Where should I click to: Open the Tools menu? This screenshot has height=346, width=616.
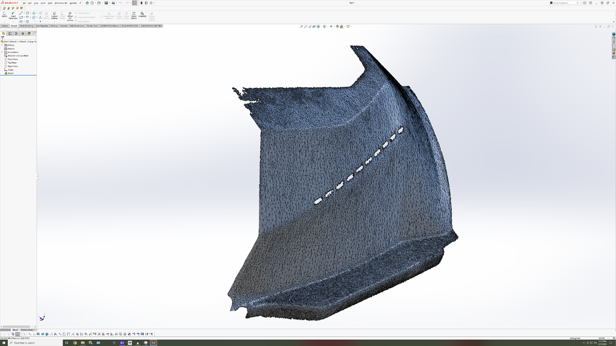click(x=51, y=3)
